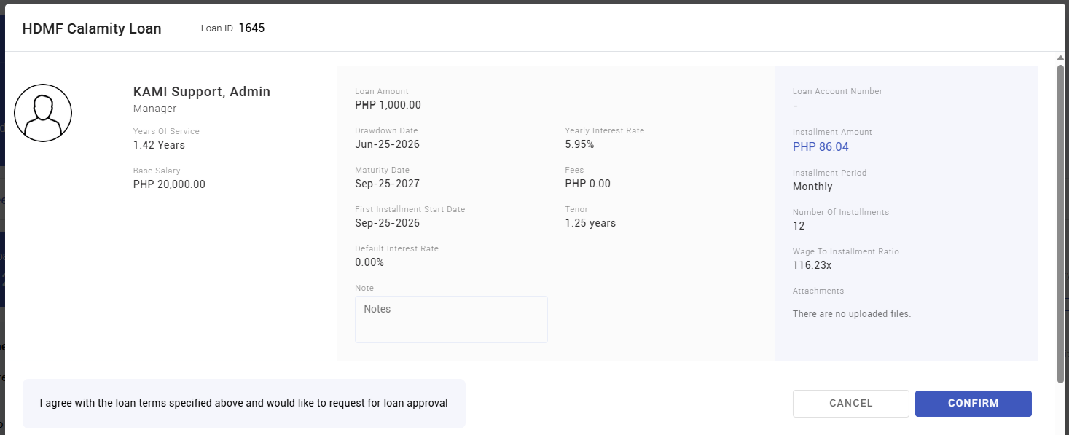Click the base salary PHP 20,000.00
Screen dimensions: 1069x435
point(169,184)
